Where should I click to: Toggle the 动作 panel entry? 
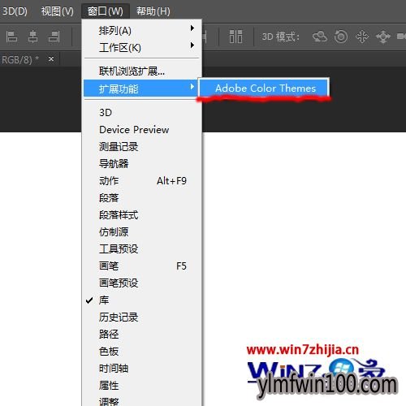(x=143, y=180)
